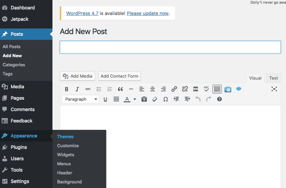Image resolution: width=286 pixels, height=188 pixels.
Task: Insert a blockquote
Action: click(x=120, y=89)
